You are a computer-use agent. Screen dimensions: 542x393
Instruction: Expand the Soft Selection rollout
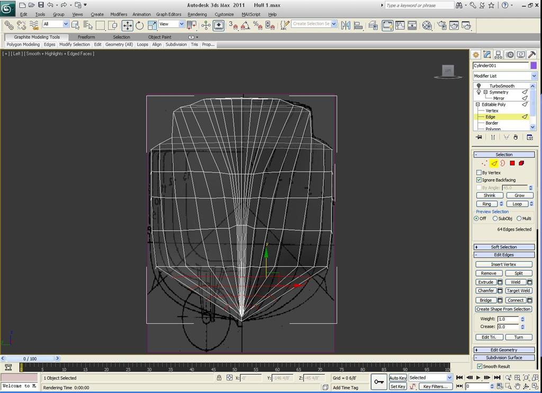click(x=504, y=247)
